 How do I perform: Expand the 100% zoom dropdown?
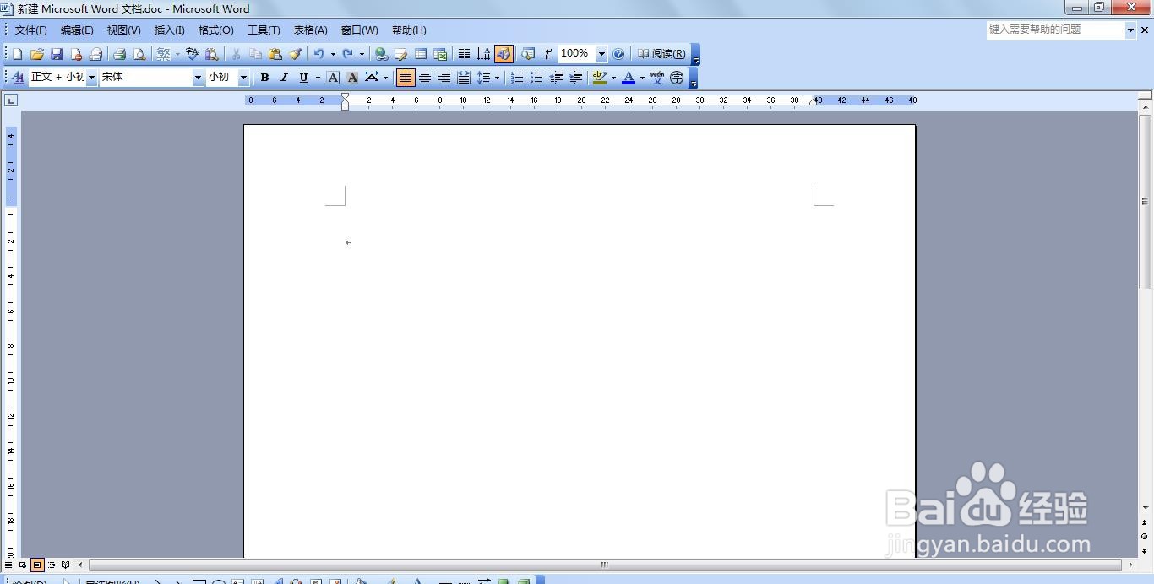[601, 54]
